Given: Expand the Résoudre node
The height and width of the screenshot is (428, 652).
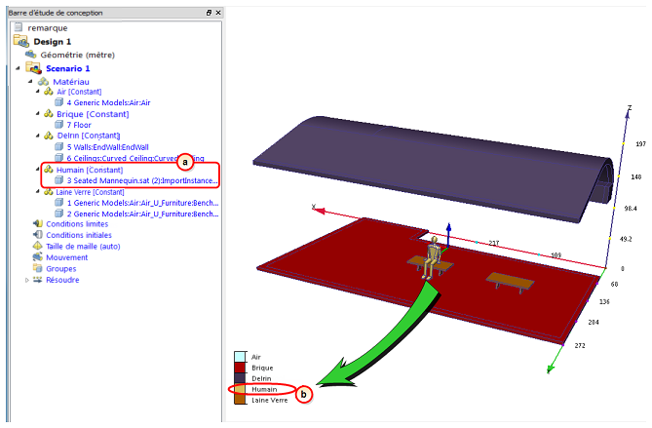Looking at the screenshot, I should tap(27, 280).
